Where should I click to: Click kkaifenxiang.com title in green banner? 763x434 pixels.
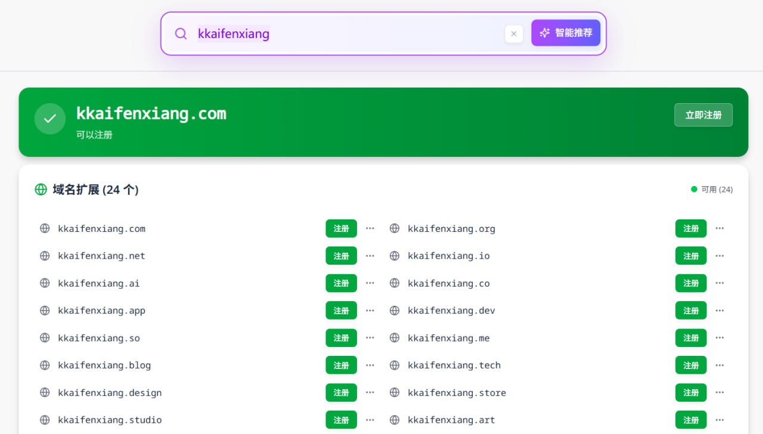tap(151, 113)
